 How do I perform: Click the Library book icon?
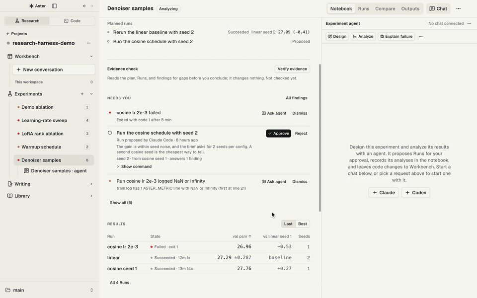pos(10,196)
